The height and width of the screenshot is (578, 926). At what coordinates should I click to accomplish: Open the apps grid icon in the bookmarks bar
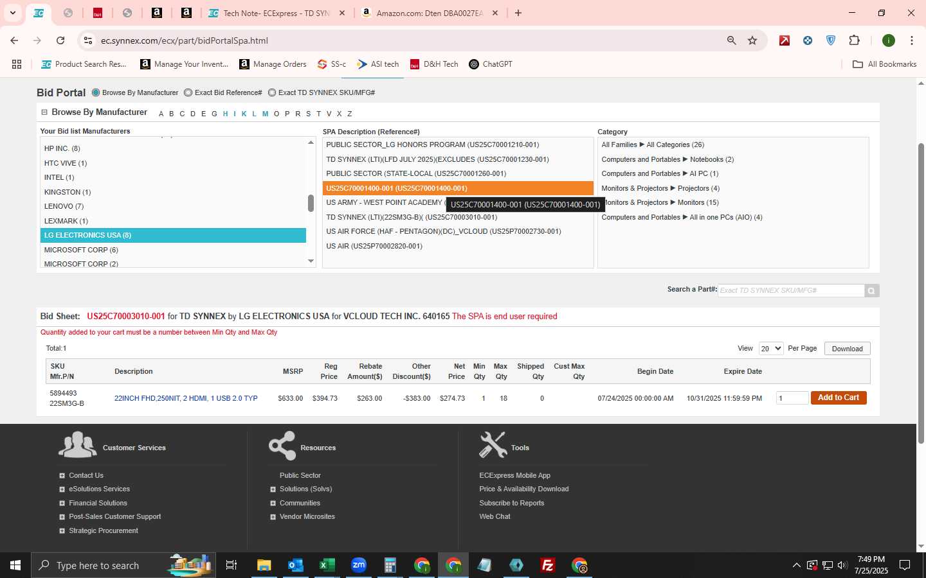coord(17,64)
